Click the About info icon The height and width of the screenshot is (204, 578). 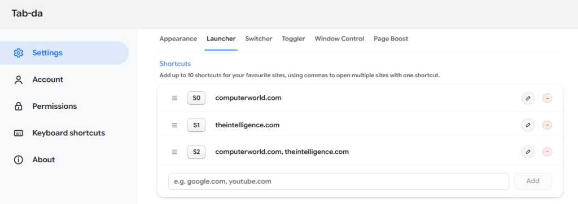(19, 160)
